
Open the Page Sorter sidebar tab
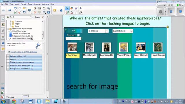(3, 18)
